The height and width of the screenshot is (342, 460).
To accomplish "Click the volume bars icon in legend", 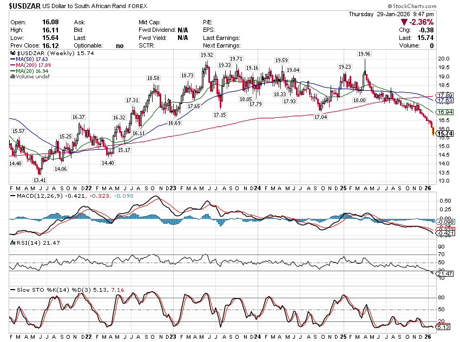I will click(x=12, y=77).
